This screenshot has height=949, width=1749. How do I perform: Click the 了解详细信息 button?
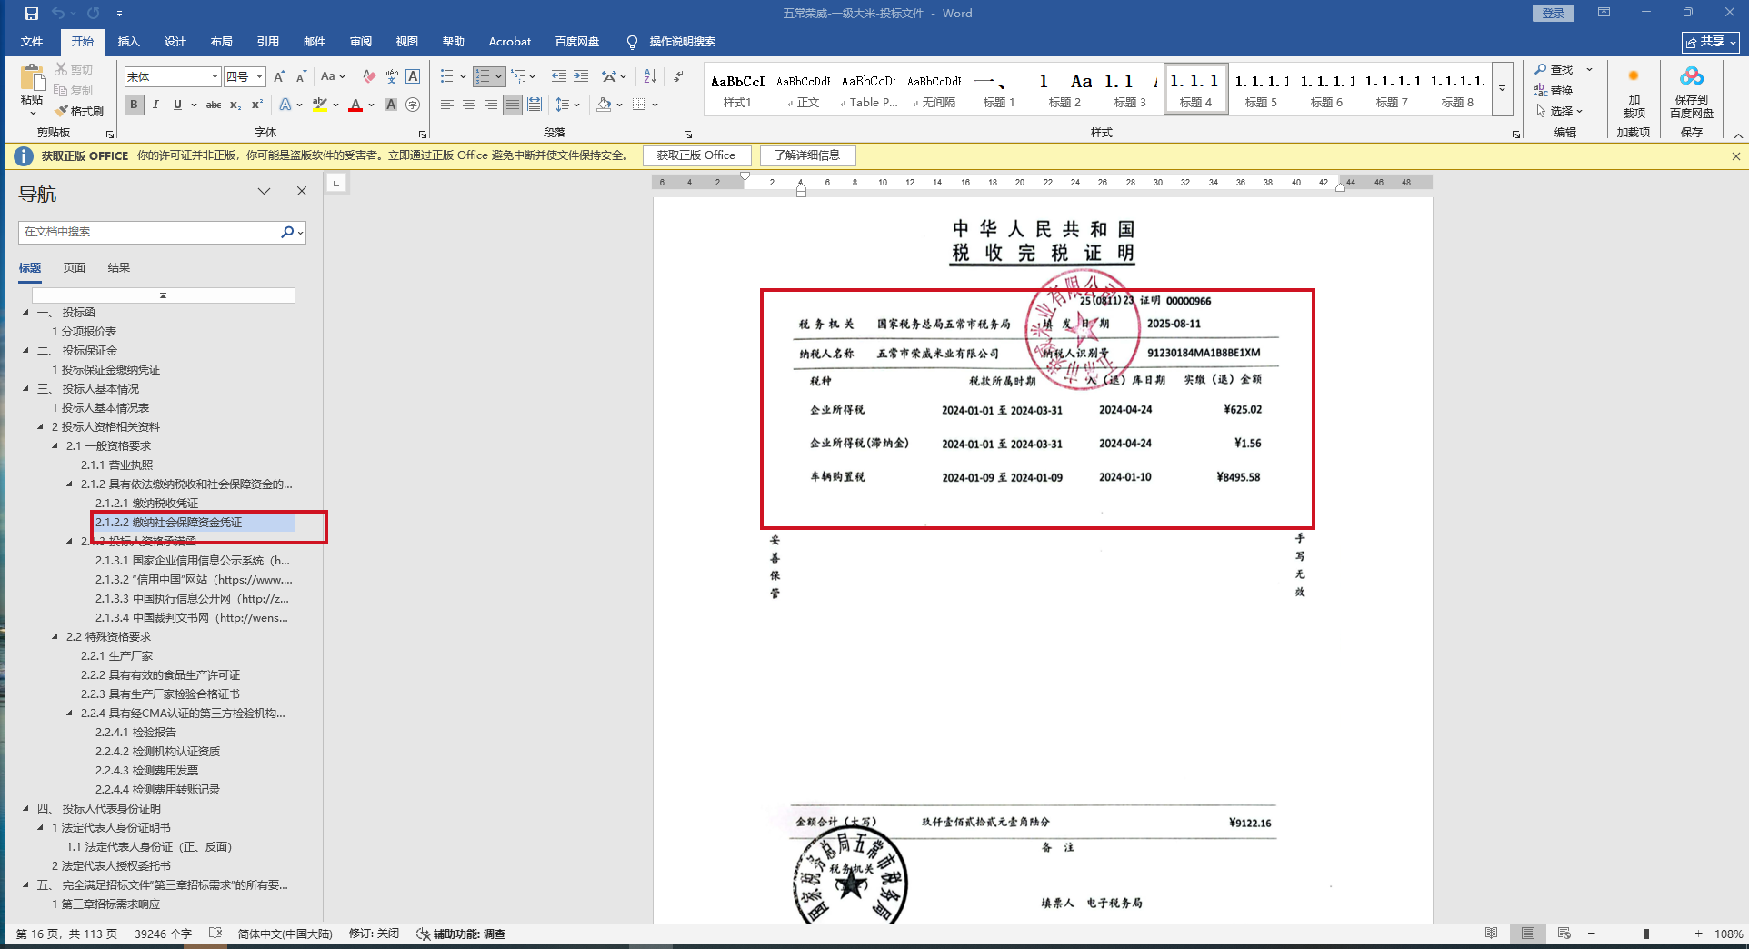pyautogui.click(x=807, y=155)
